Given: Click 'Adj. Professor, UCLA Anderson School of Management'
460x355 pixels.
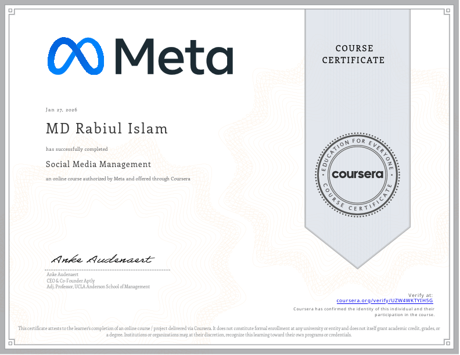Looking at the screenshot, I should (x=98, y=287).
